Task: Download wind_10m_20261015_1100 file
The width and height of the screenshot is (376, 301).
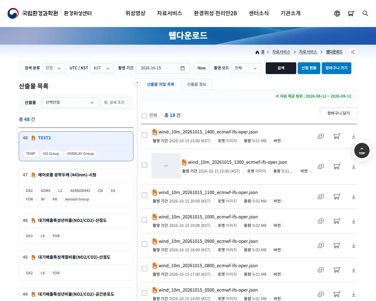Action: (354, 197)
